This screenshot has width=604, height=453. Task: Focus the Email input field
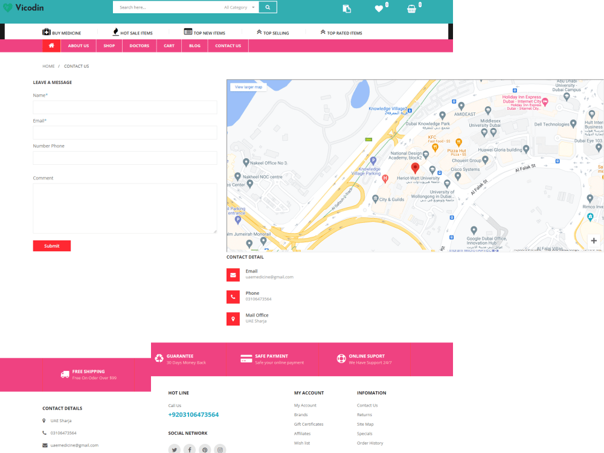click(x=125, y=132)
